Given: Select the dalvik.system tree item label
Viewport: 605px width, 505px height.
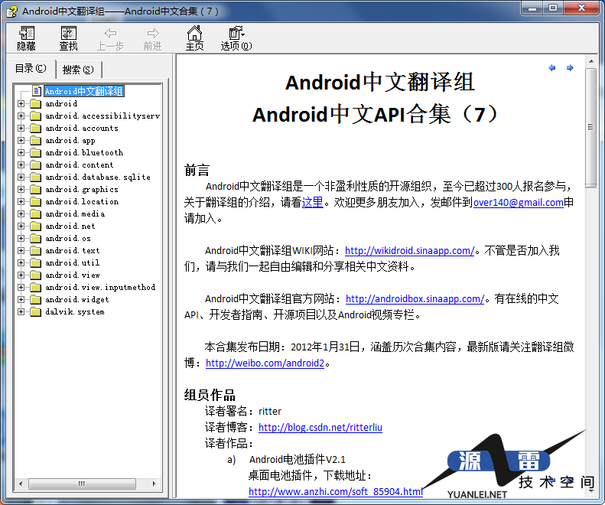Looking at the screenshot, I should point(75,312).
